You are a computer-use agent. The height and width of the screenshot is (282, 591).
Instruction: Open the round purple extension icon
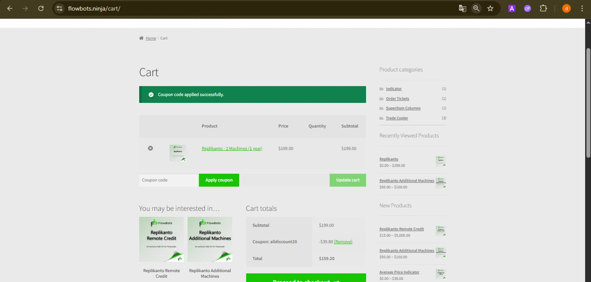tap(528, 8)
